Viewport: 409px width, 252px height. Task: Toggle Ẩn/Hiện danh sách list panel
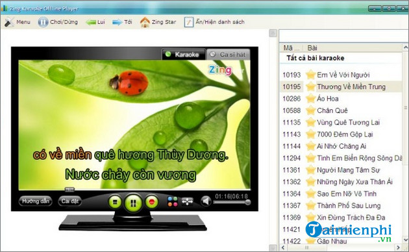click(214, 22)
